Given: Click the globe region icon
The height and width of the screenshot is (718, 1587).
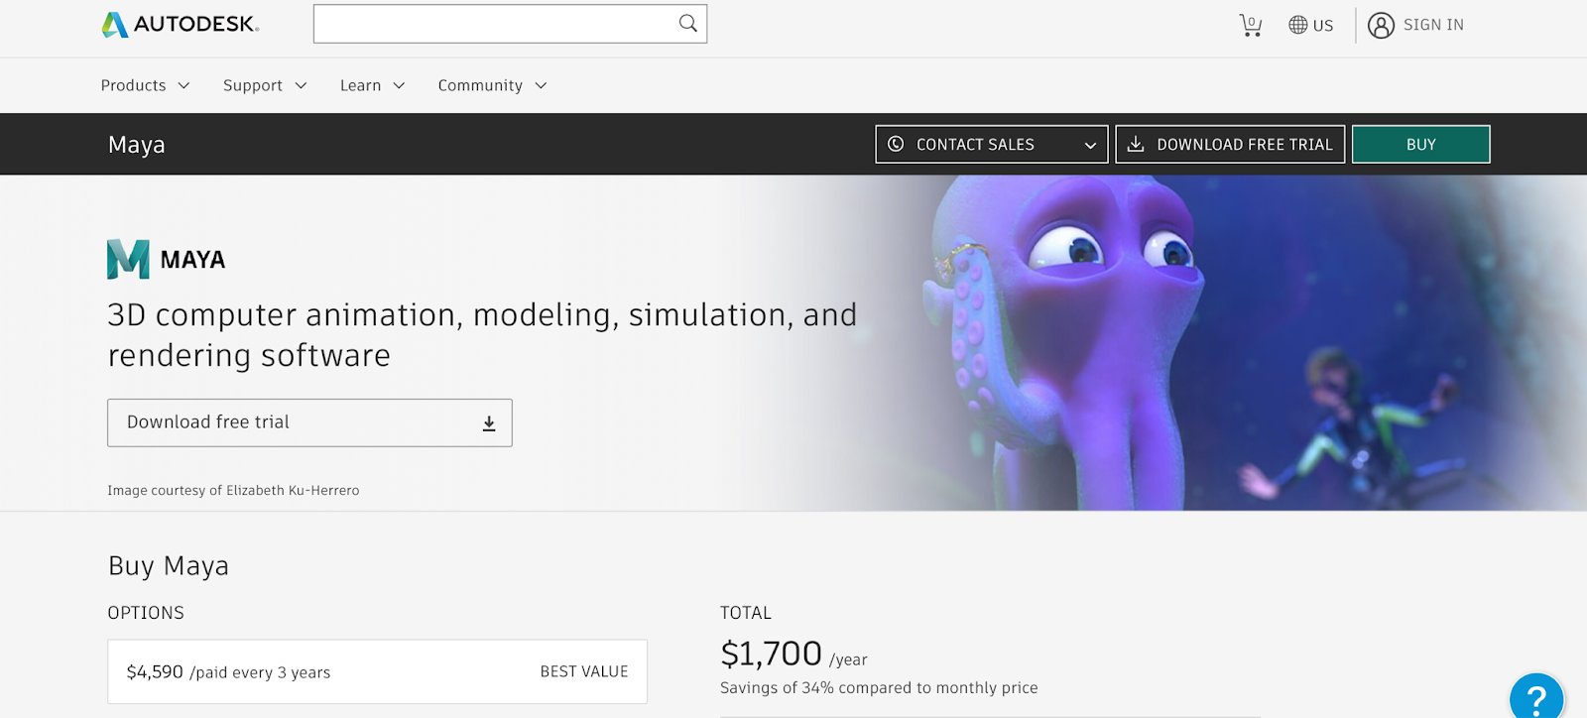Looking at the screenshot, I should (1297, 25).
